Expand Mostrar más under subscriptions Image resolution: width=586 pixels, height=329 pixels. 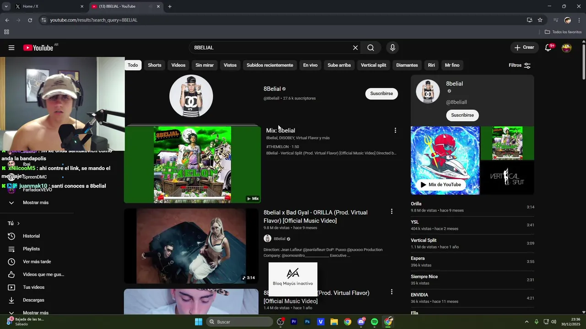pos(37,202)
